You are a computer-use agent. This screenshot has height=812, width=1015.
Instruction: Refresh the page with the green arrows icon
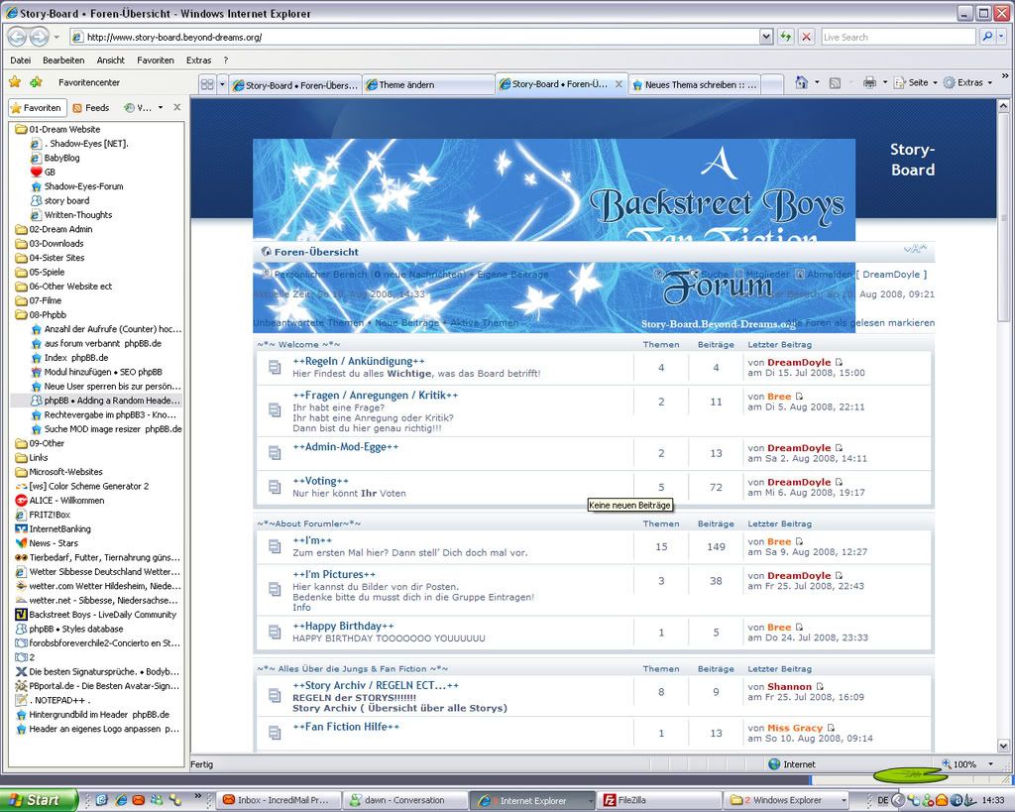tap(785, 37)
